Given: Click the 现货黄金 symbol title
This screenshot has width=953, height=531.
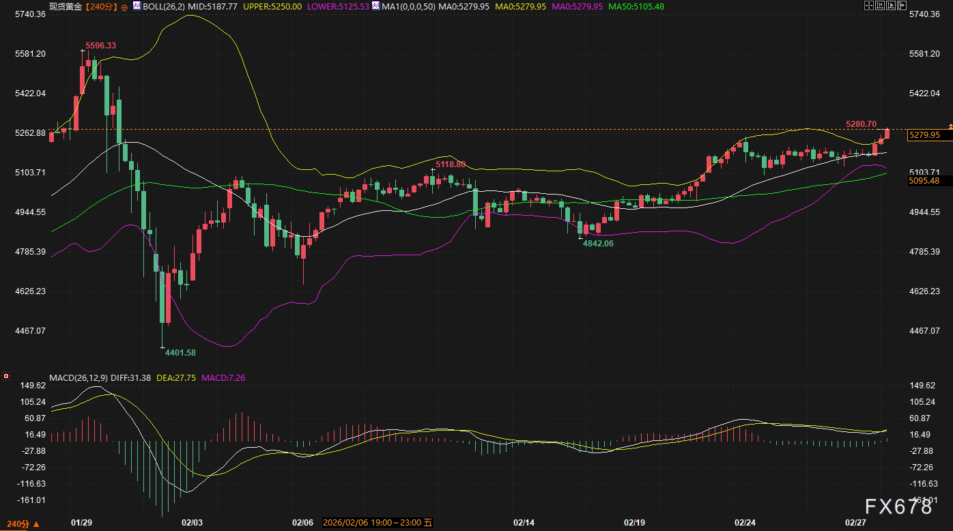Looking at the screenshot, I should click(66, 6).
